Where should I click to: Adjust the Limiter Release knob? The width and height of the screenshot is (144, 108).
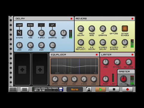(x=129, y=62)
